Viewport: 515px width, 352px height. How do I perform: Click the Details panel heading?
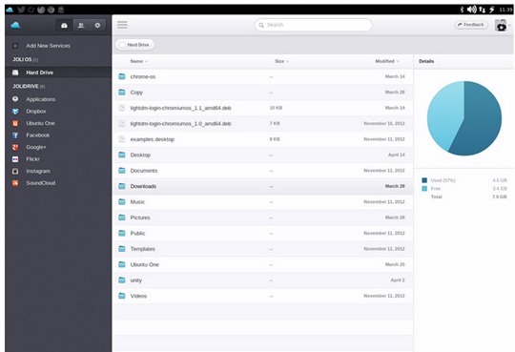(426, 61)
